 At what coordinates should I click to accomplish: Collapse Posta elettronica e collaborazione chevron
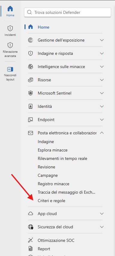coord(102,133)
